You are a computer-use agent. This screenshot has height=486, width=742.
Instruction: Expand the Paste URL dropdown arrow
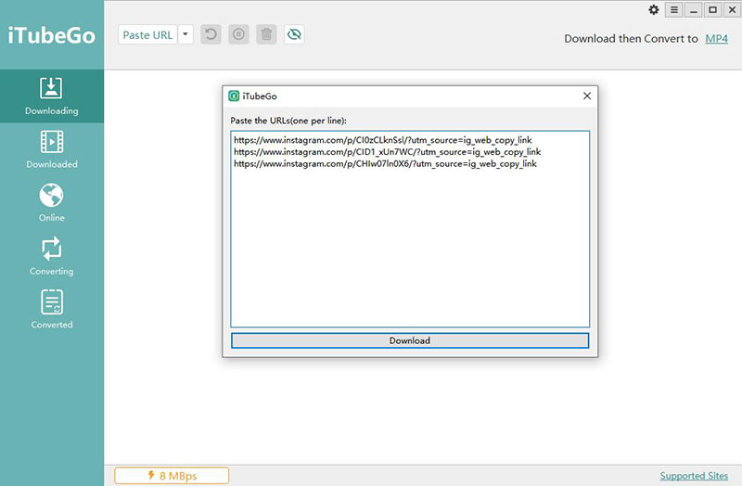tap(185, 34)
